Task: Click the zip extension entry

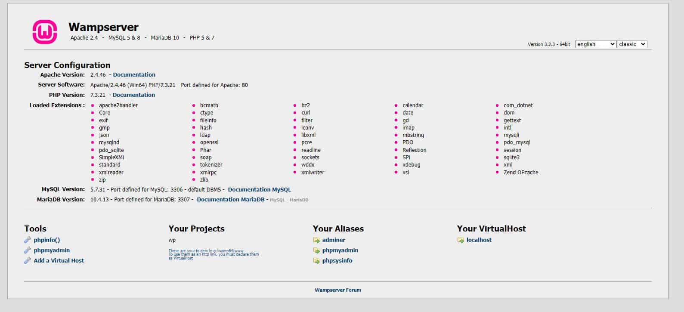Action: coord(102,180)
